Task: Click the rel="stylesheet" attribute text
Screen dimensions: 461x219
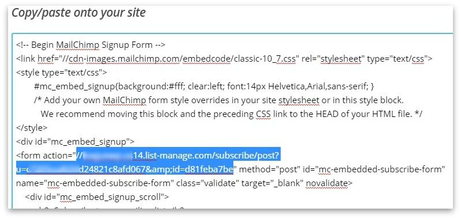Action: click(333, 59)
